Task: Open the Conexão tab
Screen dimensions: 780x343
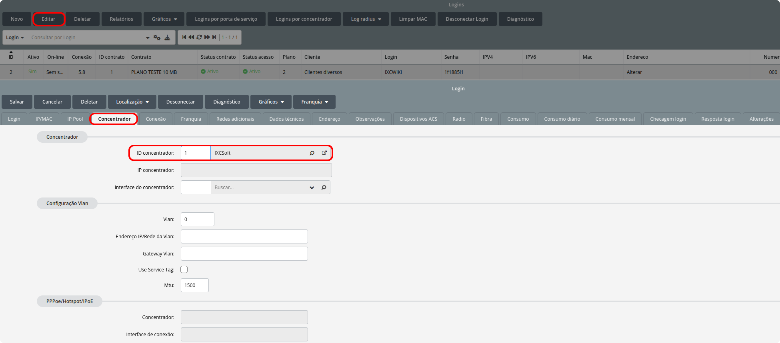Action: click(156, 119)
